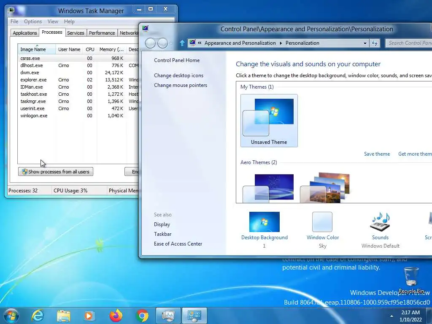Open Sounds settings icon
The image size is (432, 324).
380,222
